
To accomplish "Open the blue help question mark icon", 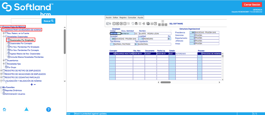I will coord(49,109).
